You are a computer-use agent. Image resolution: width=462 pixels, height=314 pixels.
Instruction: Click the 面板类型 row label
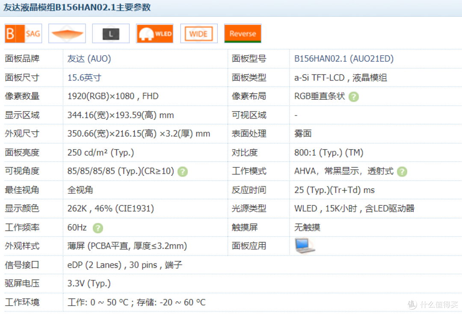coord(249,77)
